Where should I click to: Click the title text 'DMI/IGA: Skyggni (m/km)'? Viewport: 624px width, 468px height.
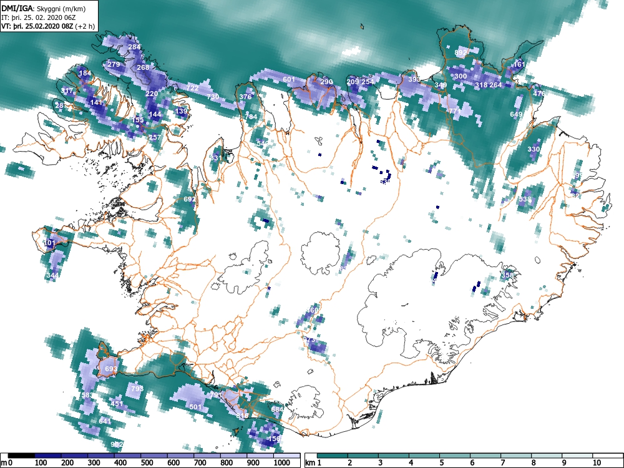pyautogui.click(x=44, y=9)
